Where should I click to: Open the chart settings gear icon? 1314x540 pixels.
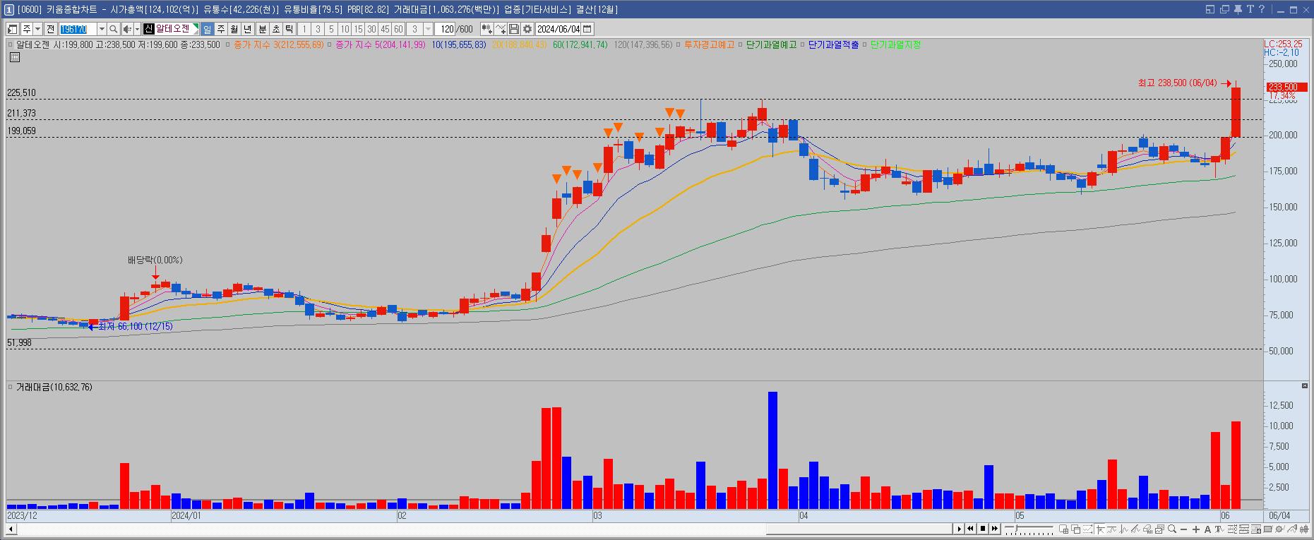pos(527,29)
